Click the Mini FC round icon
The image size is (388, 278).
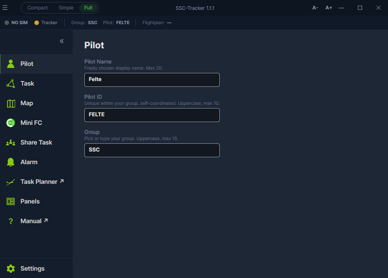pos(11,123)
